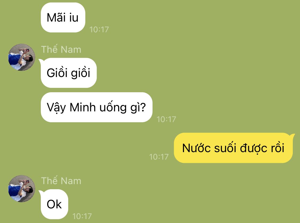
Task: Click the word 'rồi' in the yellow message
Action: [277, 148]
